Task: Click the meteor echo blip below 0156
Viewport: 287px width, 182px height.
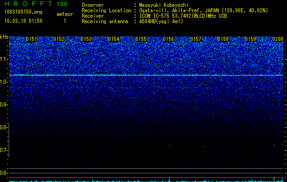Action: [169, 145]
